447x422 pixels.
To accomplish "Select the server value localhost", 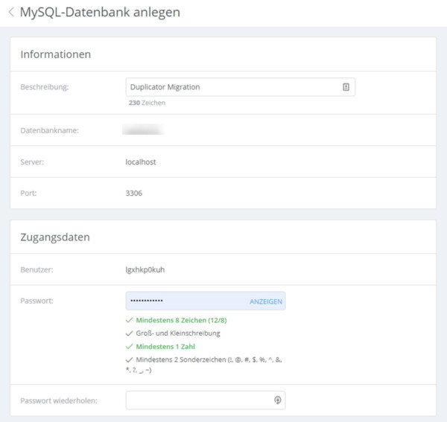I will (x=141, y=162).
